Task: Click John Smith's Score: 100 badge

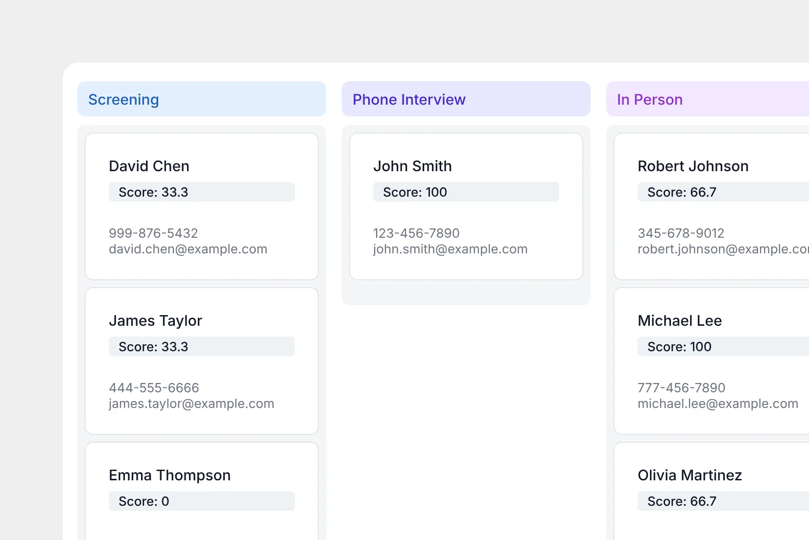Action: (466, 192)
